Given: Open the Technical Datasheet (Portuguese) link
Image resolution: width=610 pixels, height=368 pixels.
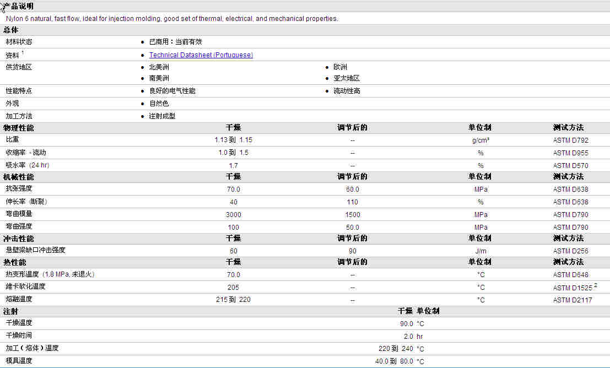Looking at the screenshot, I should pos(201,55).
